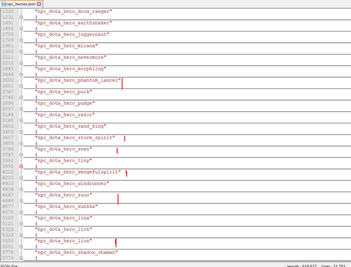Click the "npc_dota_hero_drow_ranger" text
The width and height of the screenshot is (351, 267).
pos(74,12)
